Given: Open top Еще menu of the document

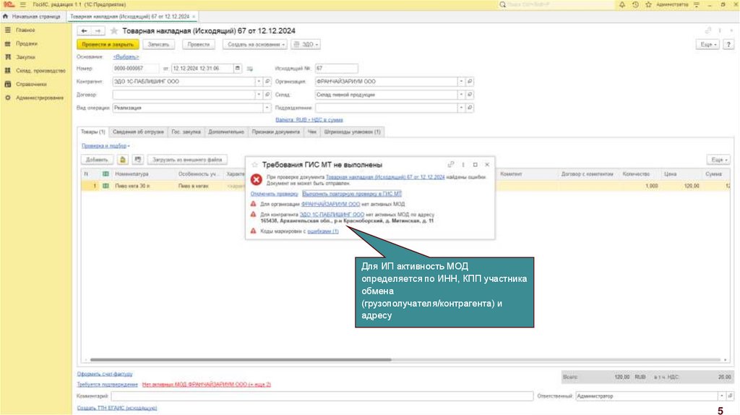Looking at the screenshot, I should click(707, 44).
